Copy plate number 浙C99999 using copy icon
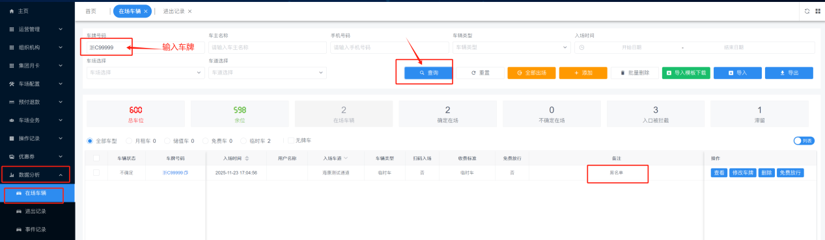The width and height of the screenshot is (825, 240). (x=186, y=173)
